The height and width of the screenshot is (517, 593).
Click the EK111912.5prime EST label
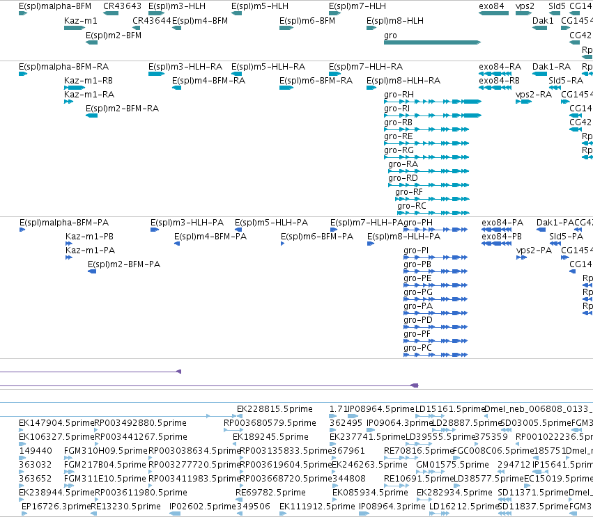tap(317, 507)
